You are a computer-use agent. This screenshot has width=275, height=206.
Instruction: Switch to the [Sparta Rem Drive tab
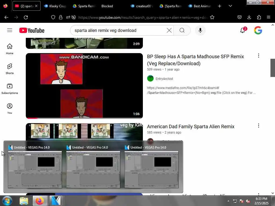click(171, 6)
